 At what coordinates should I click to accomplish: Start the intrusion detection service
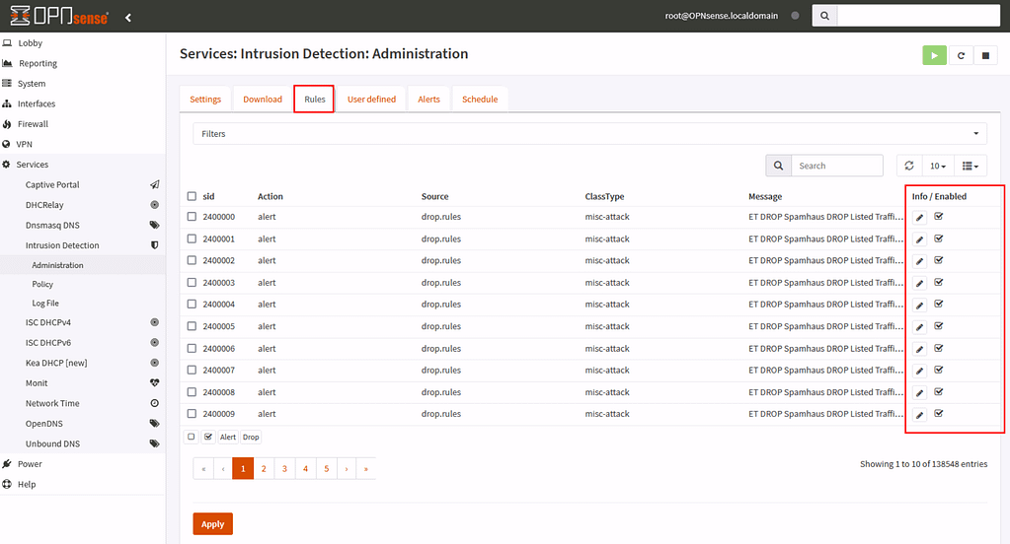[934, 55]
